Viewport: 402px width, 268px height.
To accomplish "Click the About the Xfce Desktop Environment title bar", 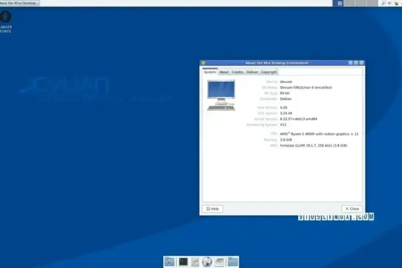I will pyautogui.click(x=277, y=63).
